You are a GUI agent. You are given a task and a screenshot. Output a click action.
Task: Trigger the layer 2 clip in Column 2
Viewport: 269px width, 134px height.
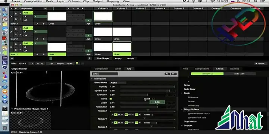[122, 32]
